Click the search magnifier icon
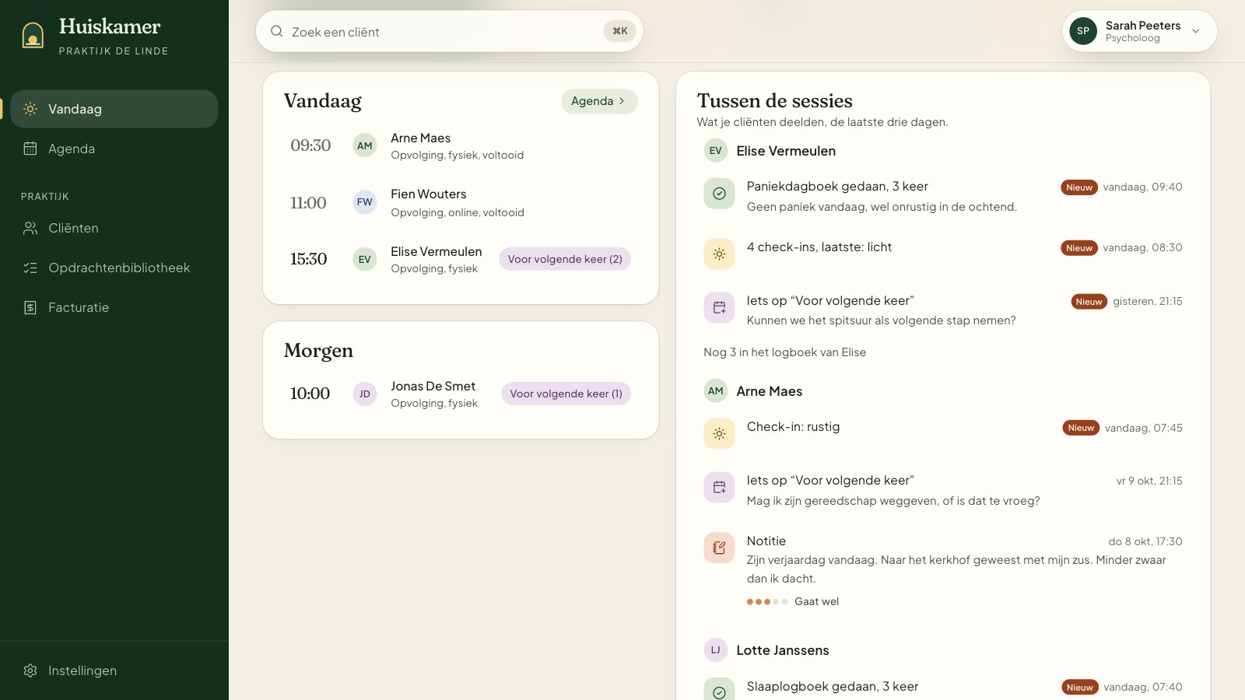The width and height of the screenshot is (1245, 700). point(276,31)
